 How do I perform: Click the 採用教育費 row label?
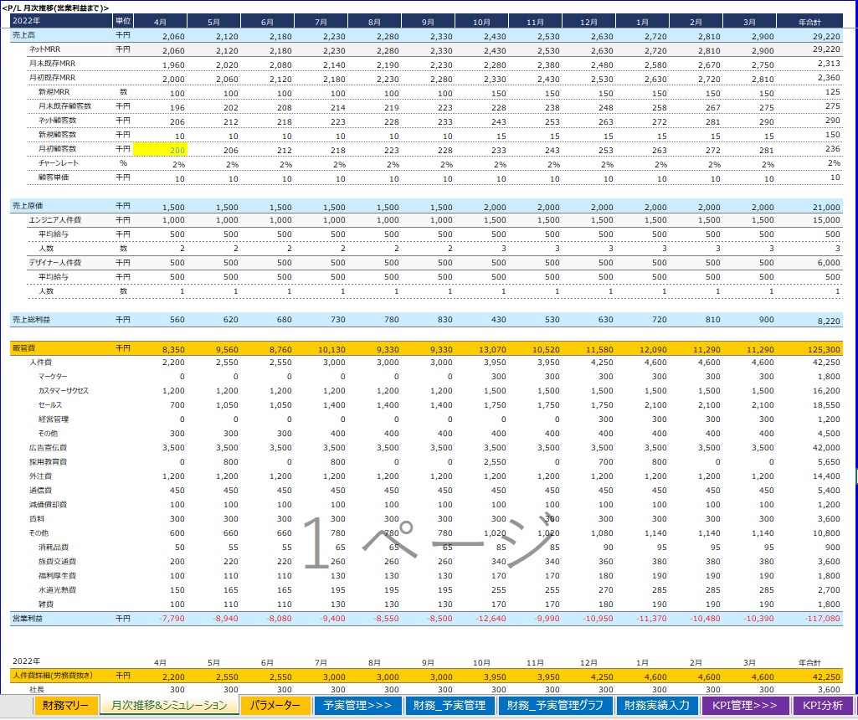(49, 462)
